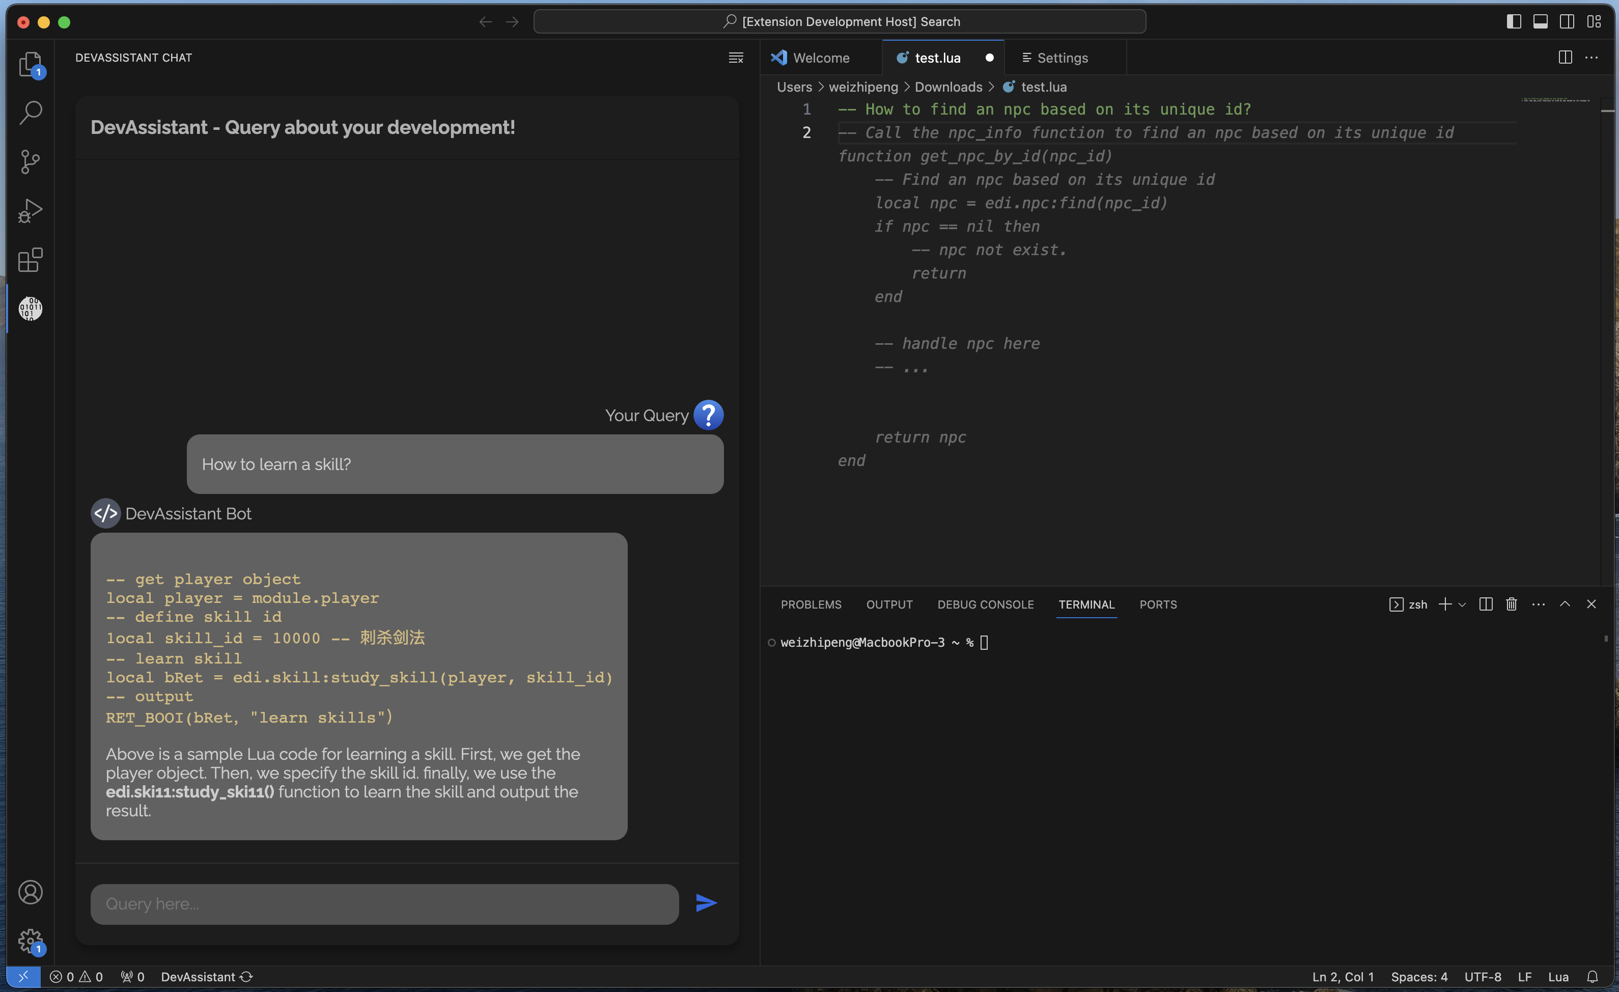This screenshot has height=992, width=1619.
Task: Open the Lua language mode selector
Action: [1558, 977]
